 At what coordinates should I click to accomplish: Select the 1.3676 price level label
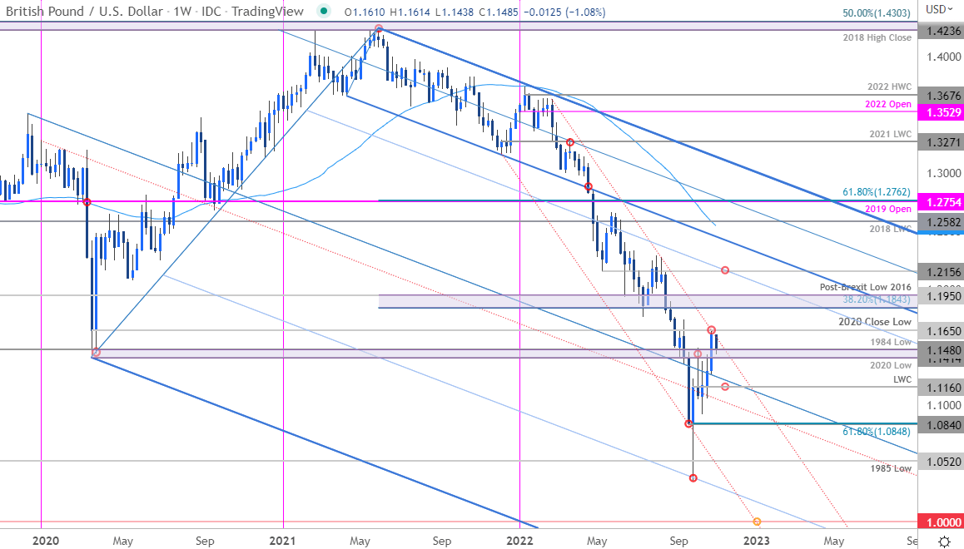point(941,95)
